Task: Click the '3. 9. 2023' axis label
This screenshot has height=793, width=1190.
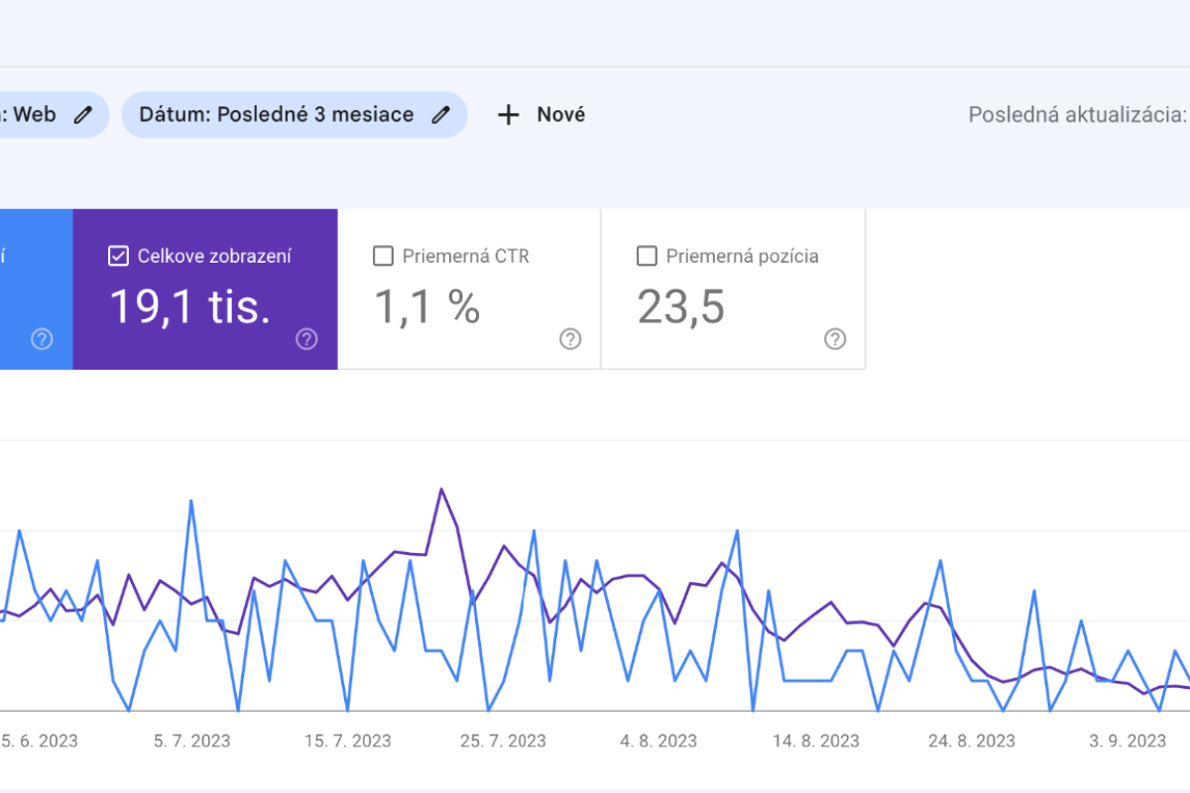Action: tap(1128, 740)
